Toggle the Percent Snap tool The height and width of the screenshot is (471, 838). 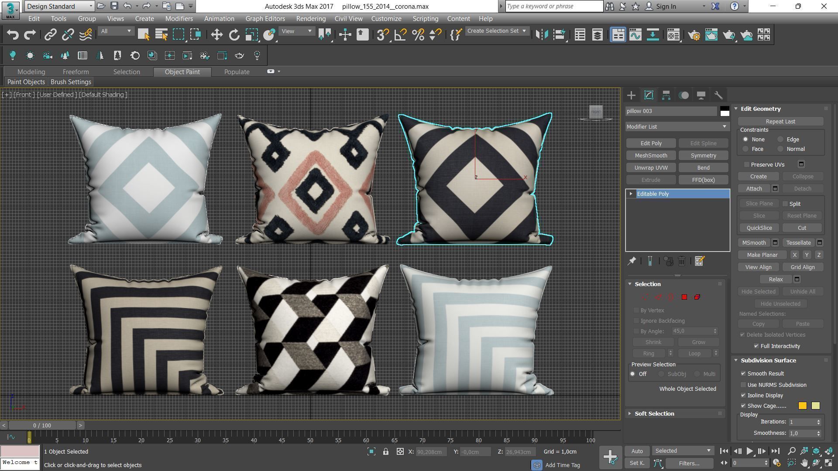coord(418,35)
